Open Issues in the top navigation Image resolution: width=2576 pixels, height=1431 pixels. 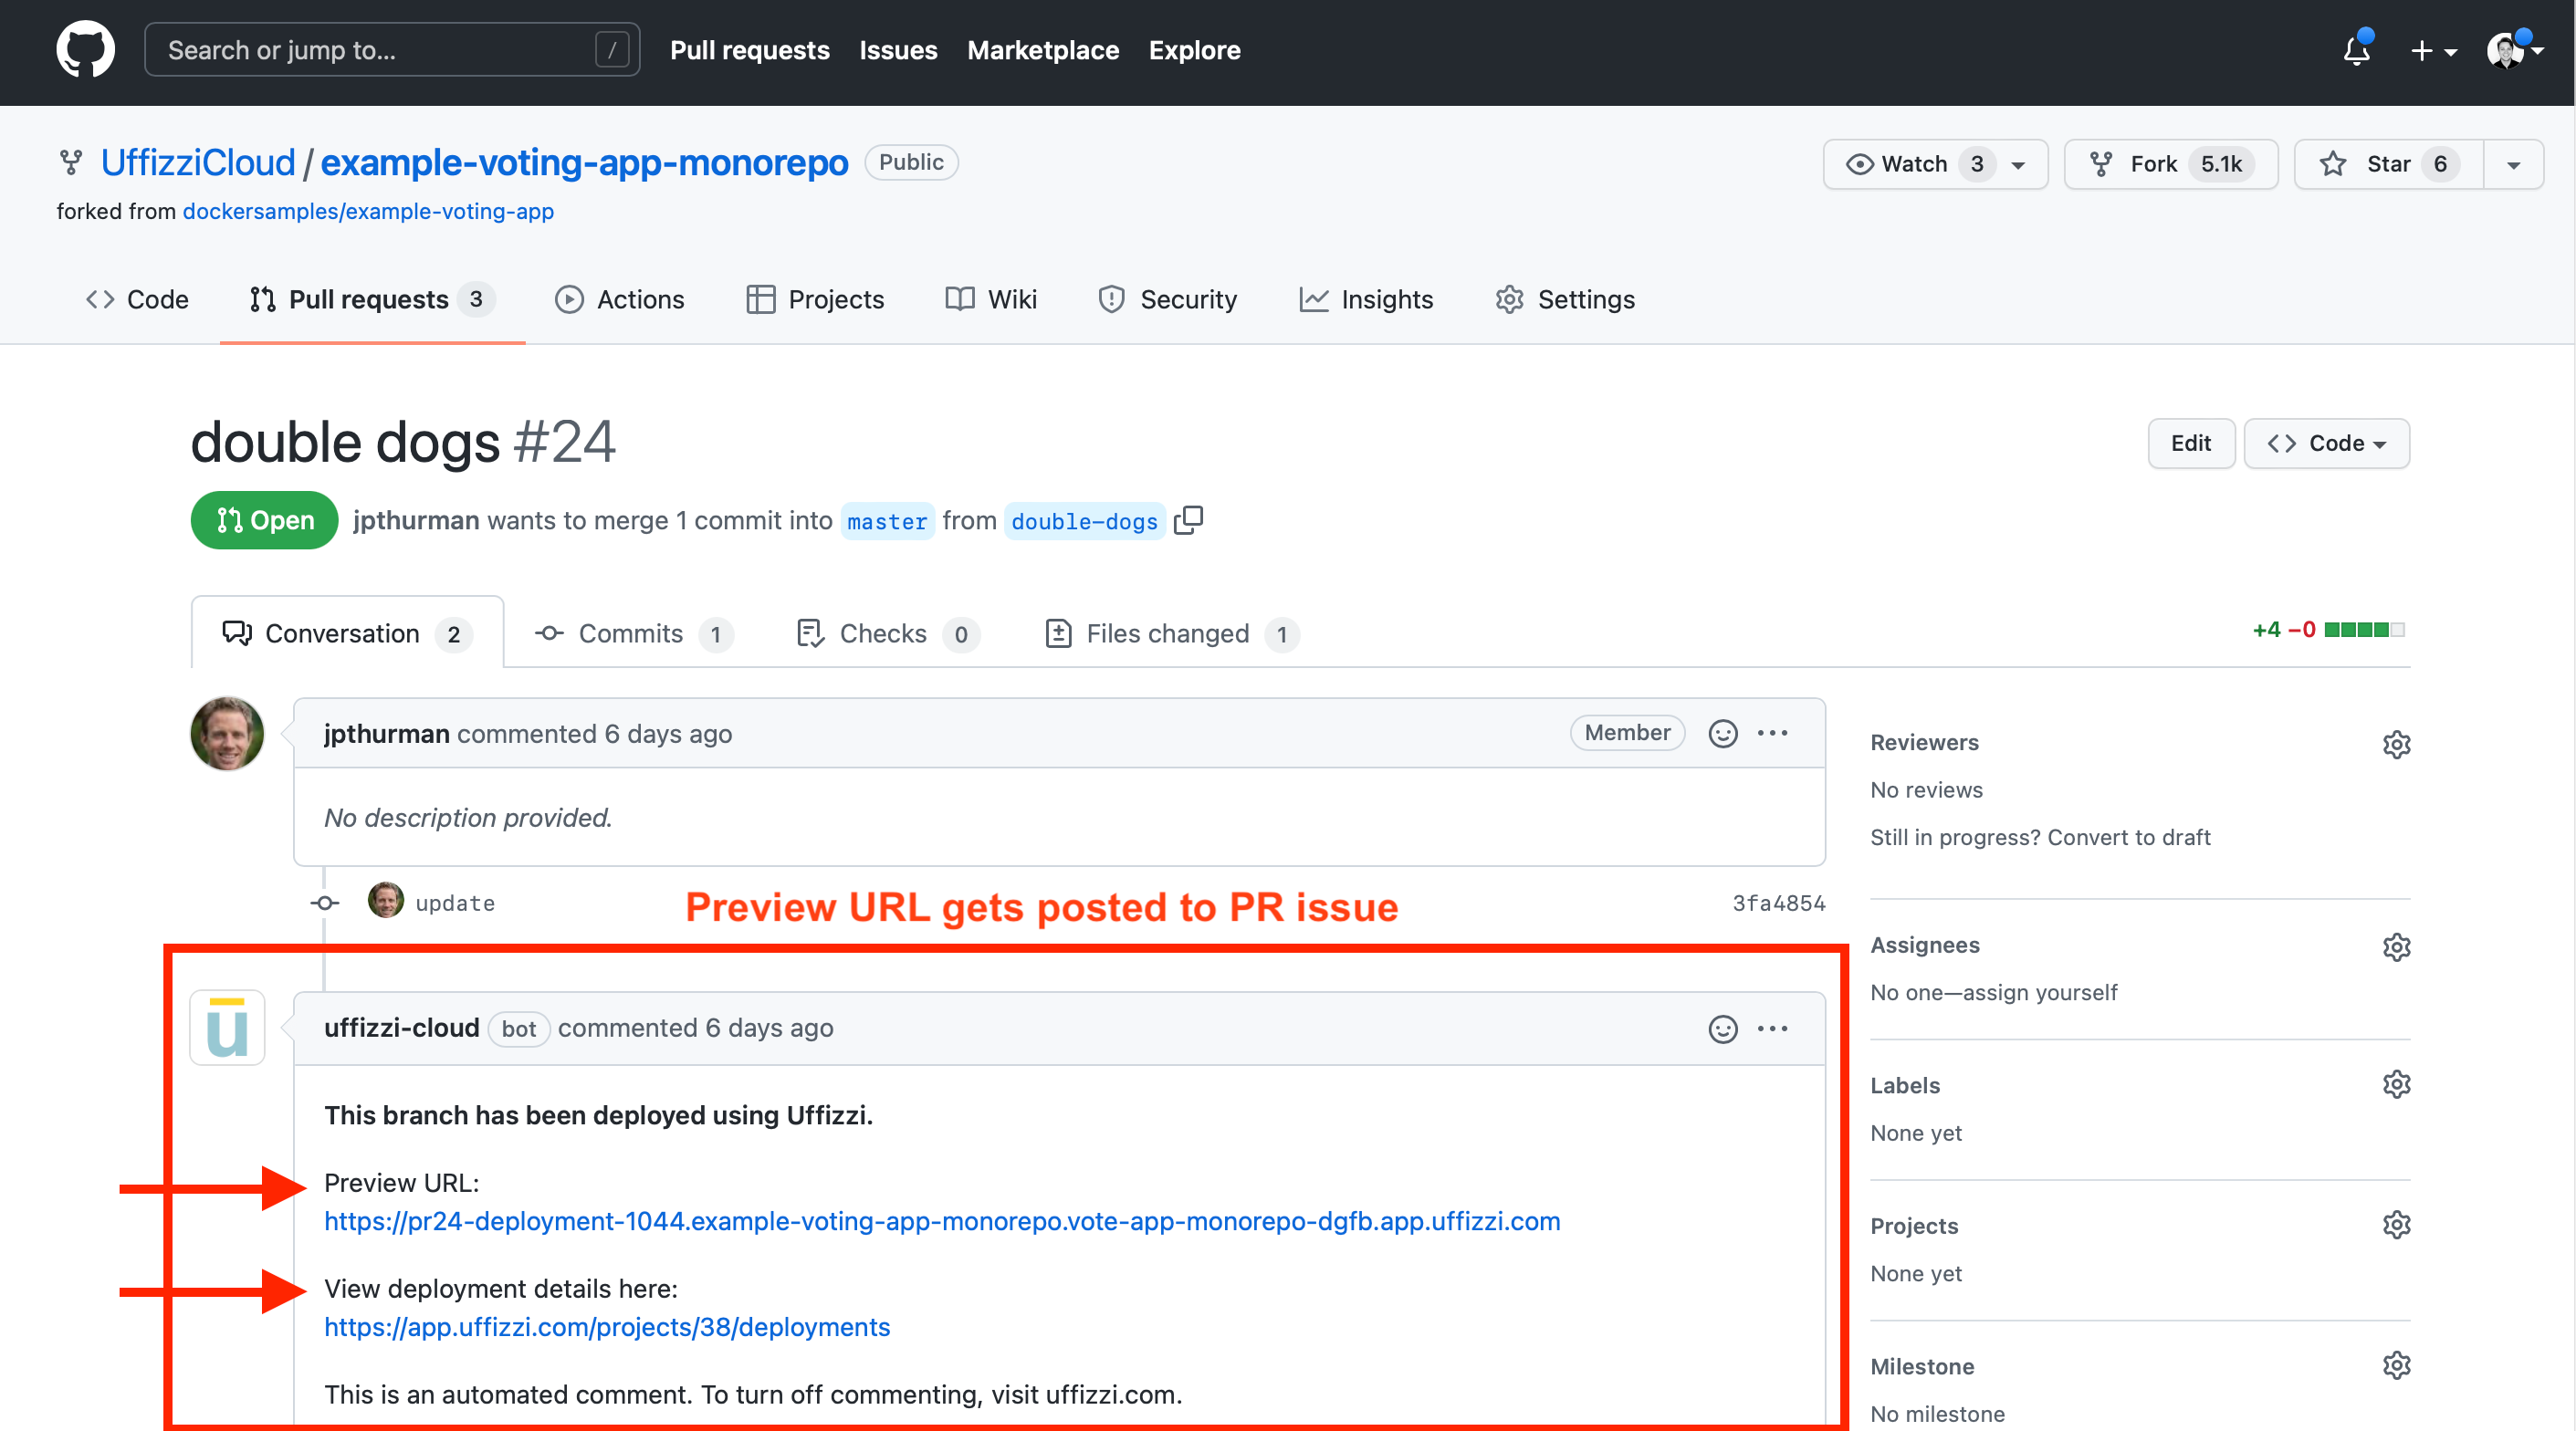pos(898,50)
